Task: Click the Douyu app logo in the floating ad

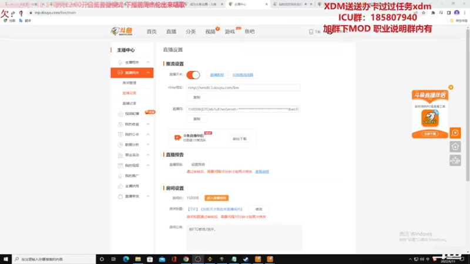Action: click(430, 118)
